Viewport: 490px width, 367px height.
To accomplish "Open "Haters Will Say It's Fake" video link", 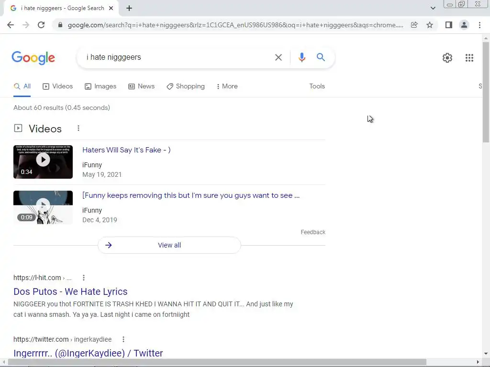I will [x=126, y=150].
